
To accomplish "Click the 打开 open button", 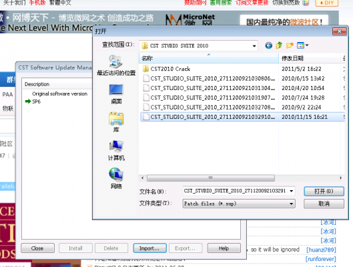I will [x=324, y=192].
